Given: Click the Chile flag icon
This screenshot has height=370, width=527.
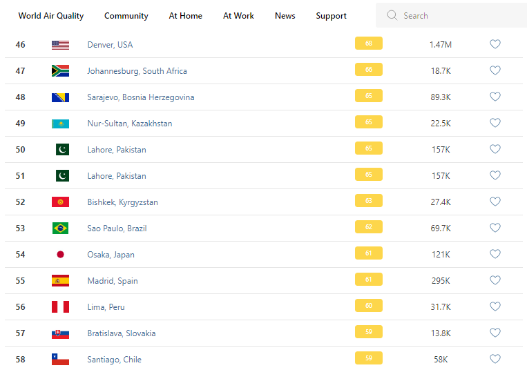Looking at the screenshot, I should click(x=60, y=360).
